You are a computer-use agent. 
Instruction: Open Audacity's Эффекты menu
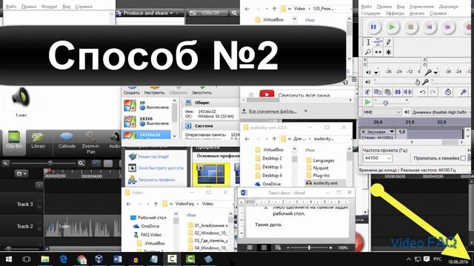click(395, 13)
